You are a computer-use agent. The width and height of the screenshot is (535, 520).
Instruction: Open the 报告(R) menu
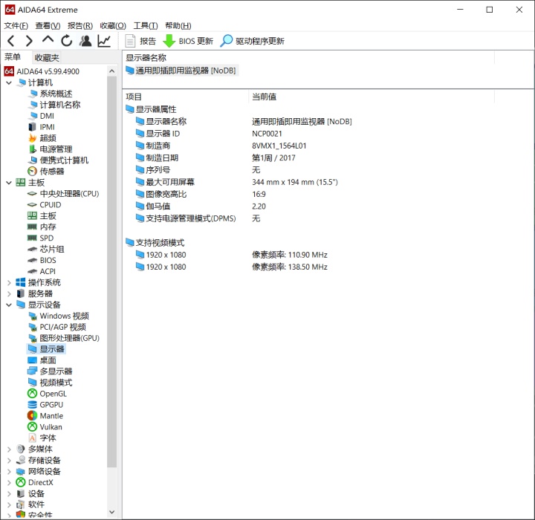pos(80,25)
